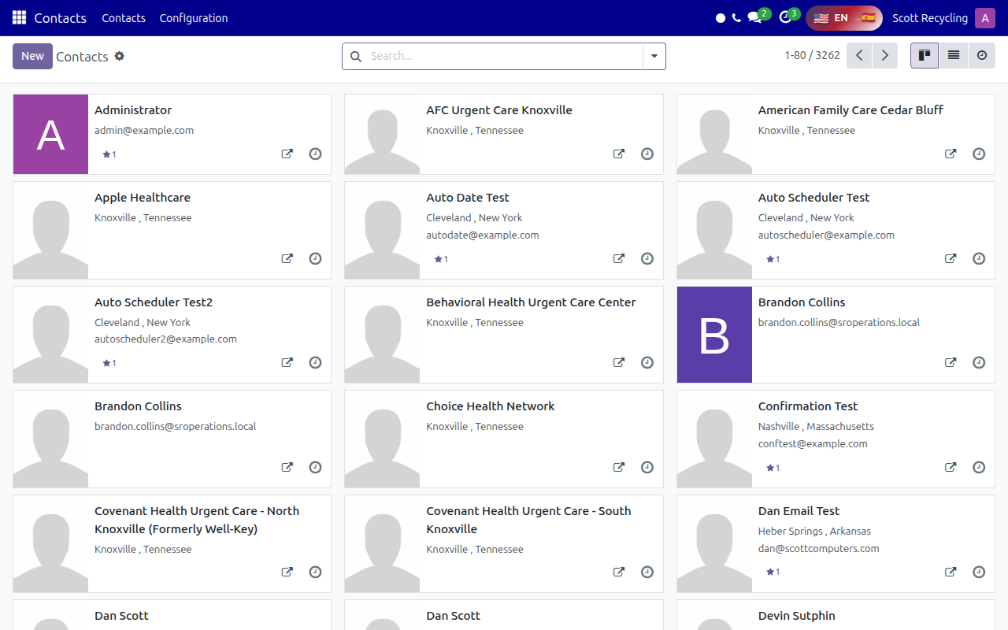Screen dimensions: 1008x630
Task: Open the user avatar A menu
Action: (x=985, y=18)
